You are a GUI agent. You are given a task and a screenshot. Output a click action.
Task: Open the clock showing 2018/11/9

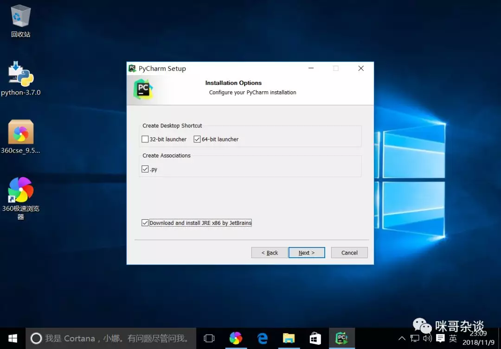pyautogui.click(x=478, y=338)
